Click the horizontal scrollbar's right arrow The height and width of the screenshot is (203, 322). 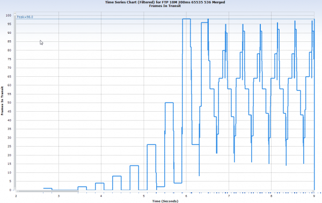(x=313, y=191)
